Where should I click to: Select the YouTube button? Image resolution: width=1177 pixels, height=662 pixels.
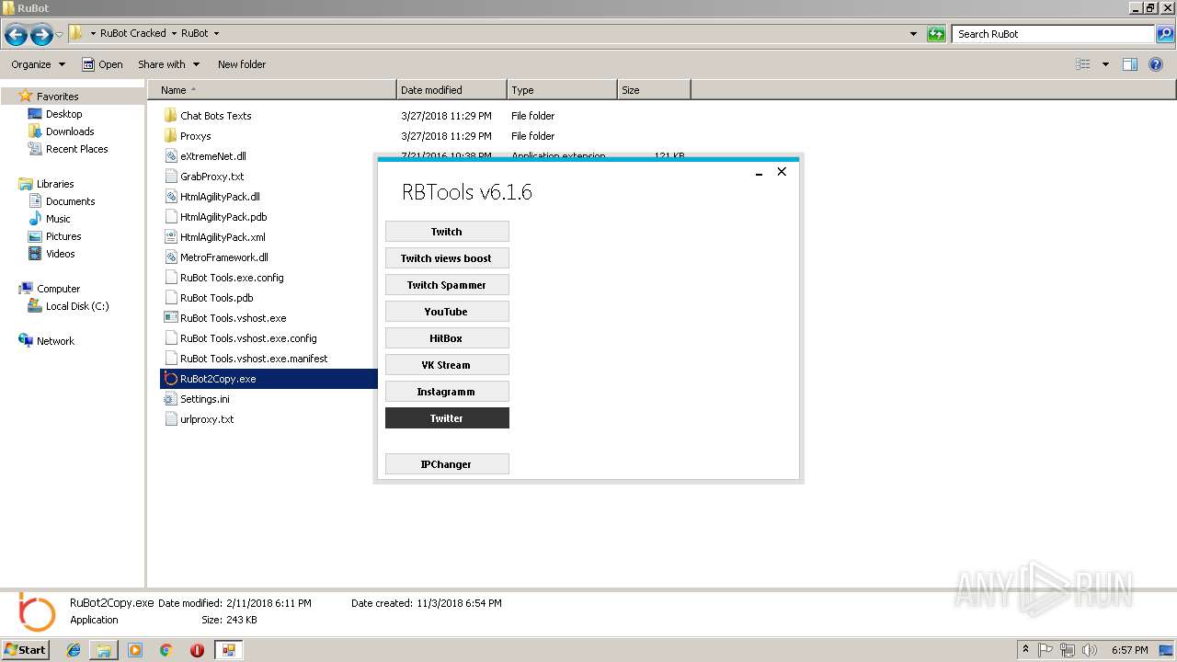coord(447,312)
